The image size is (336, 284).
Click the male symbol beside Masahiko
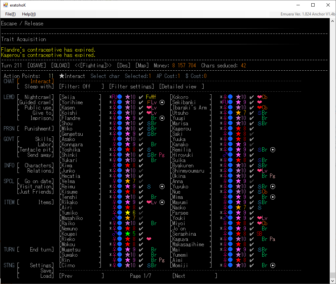[114, 218]
